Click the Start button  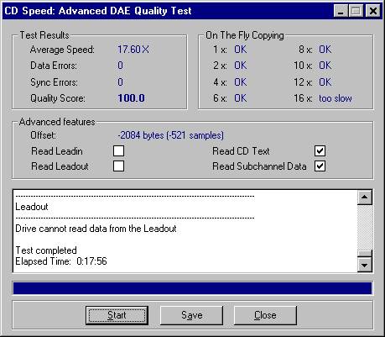(x=117, y=315)
